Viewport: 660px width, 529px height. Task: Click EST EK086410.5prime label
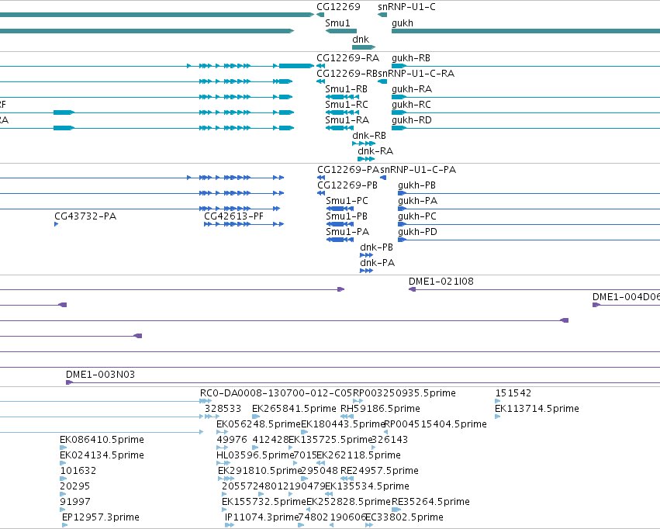(102, 440)
